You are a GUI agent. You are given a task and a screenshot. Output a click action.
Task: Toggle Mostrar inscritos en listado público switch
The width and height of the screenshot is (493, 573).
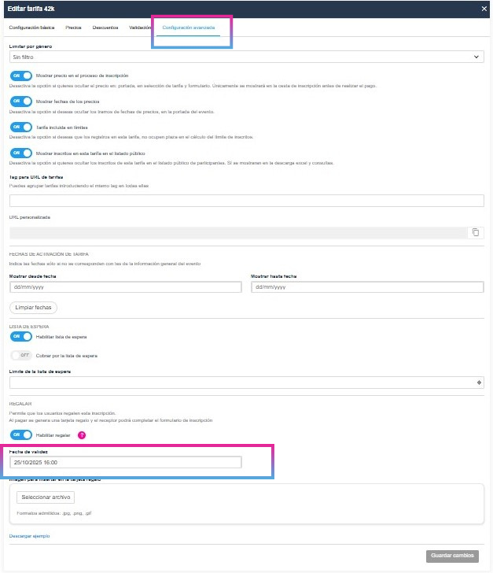point(21,153)
